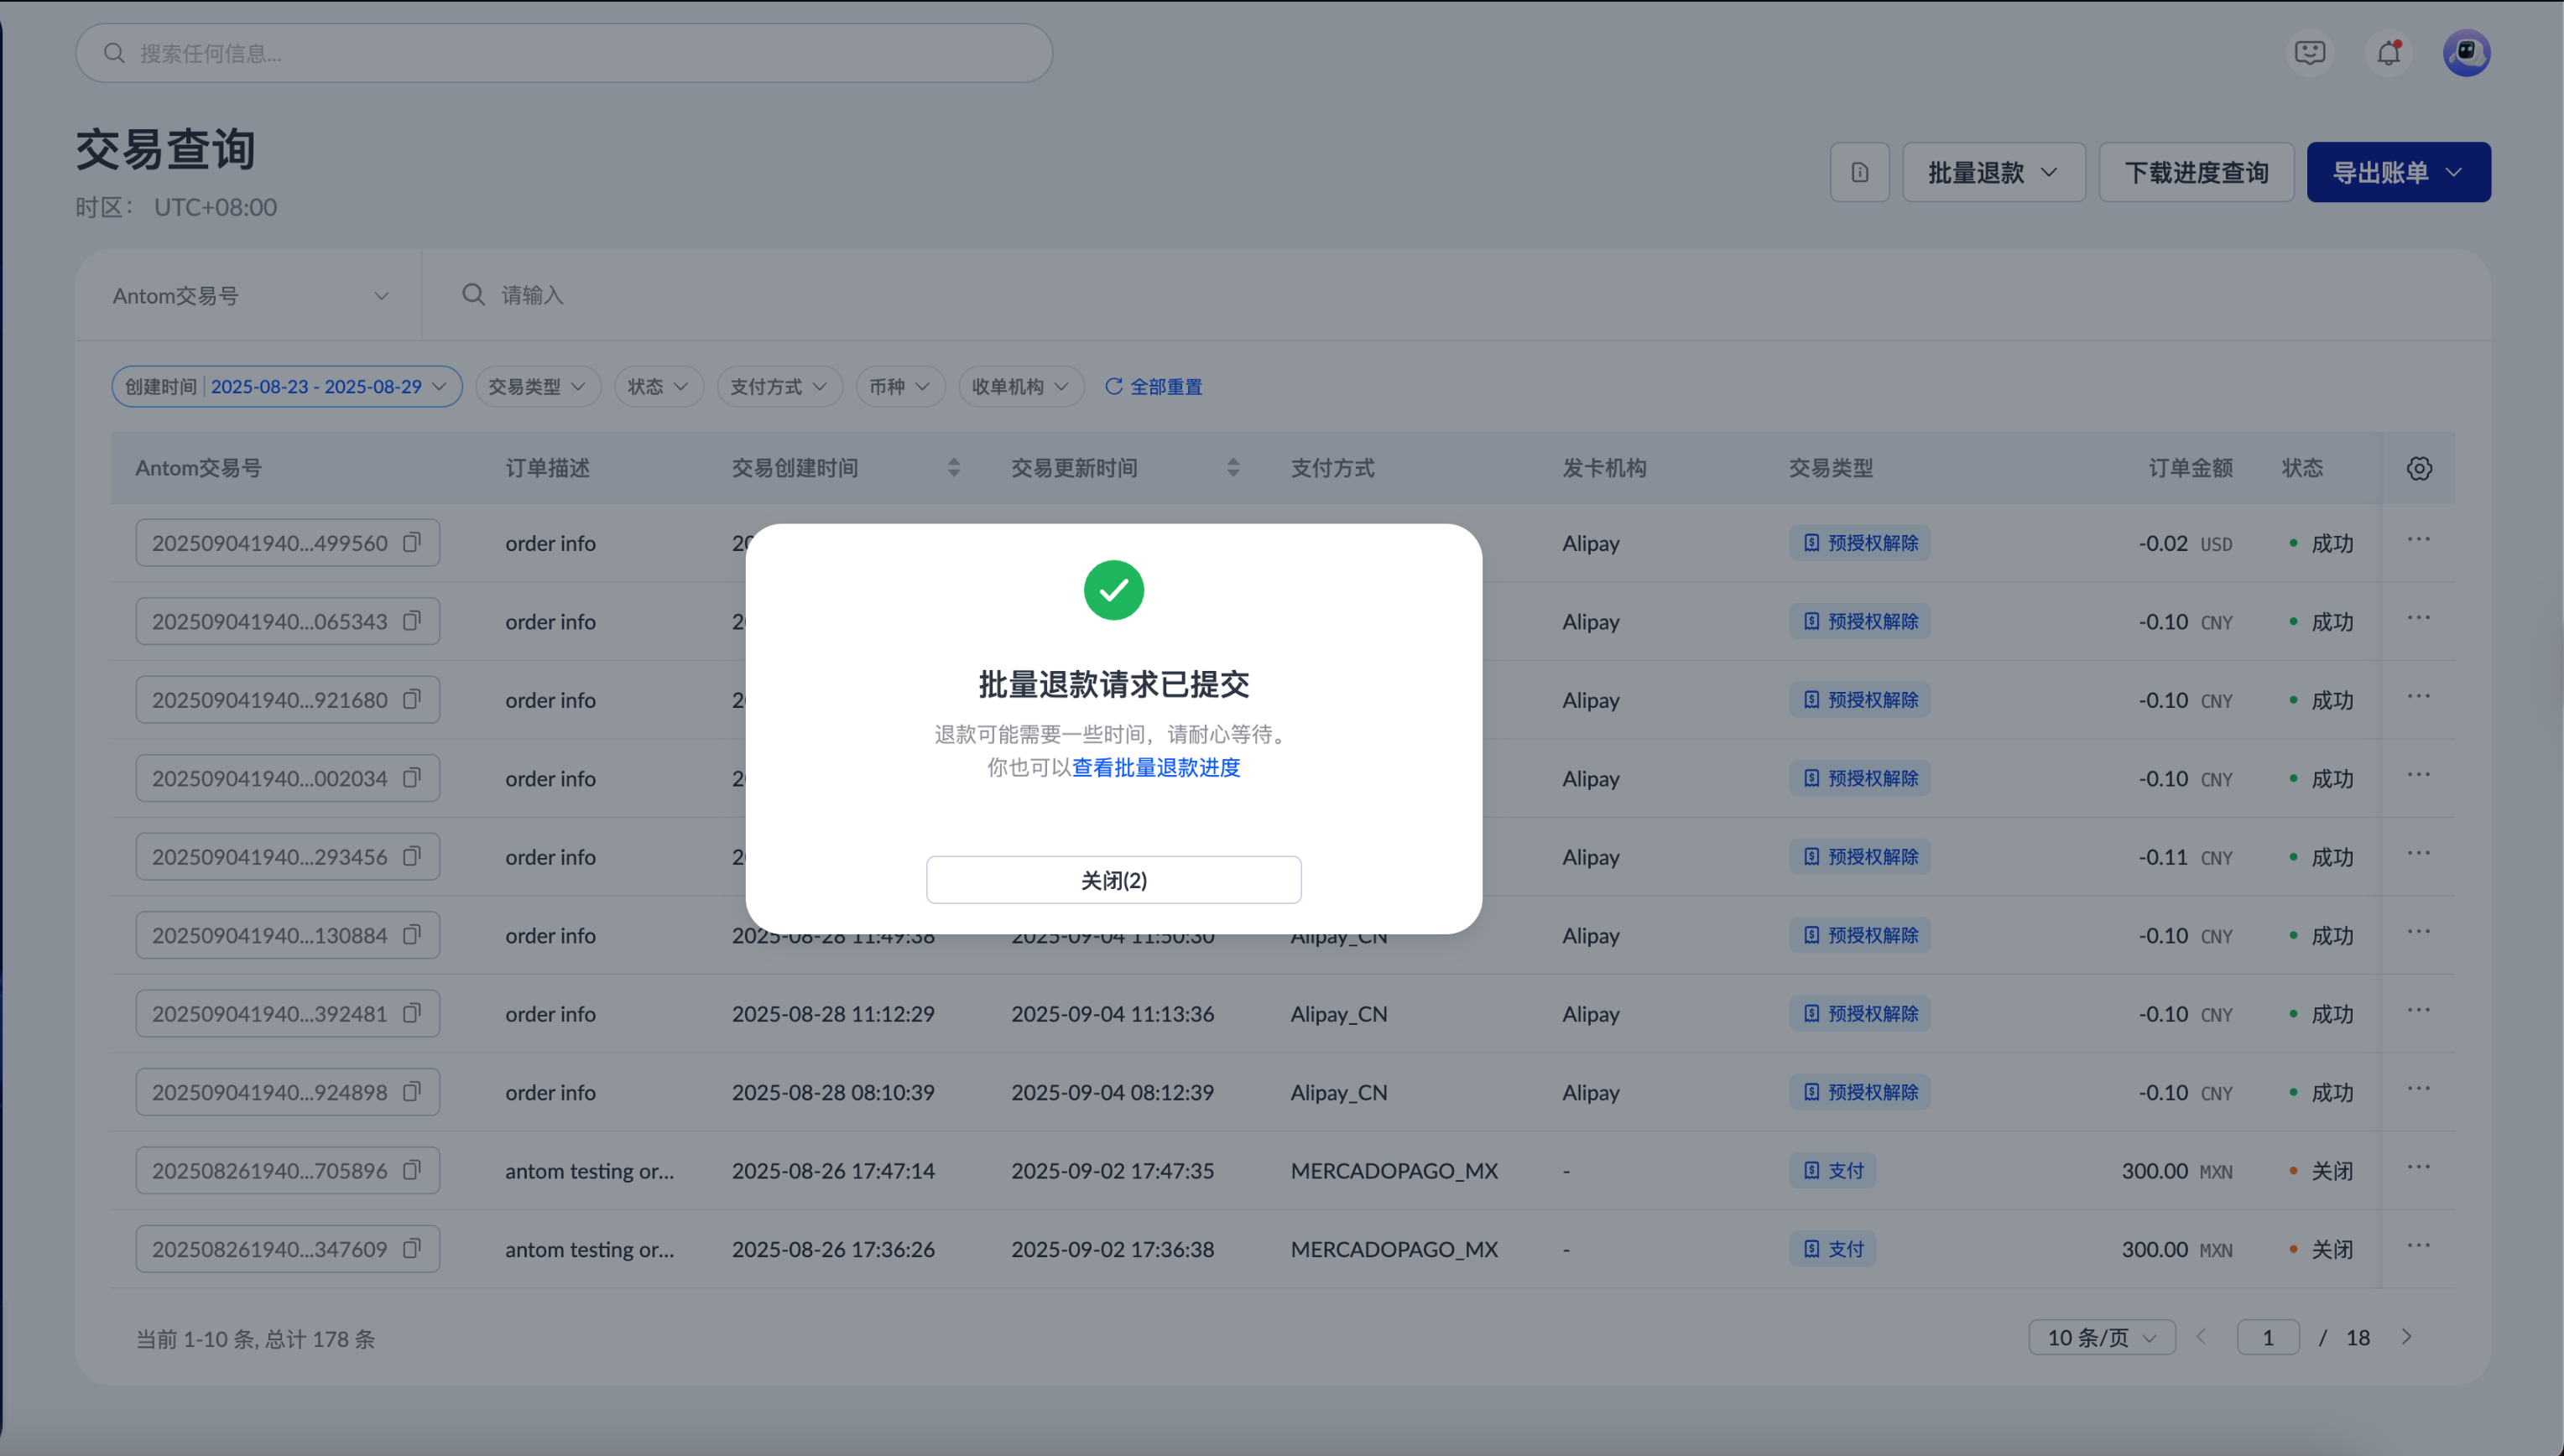
Task: Open more actions for row ending 130884
Action: click(x=2419, y=932)
